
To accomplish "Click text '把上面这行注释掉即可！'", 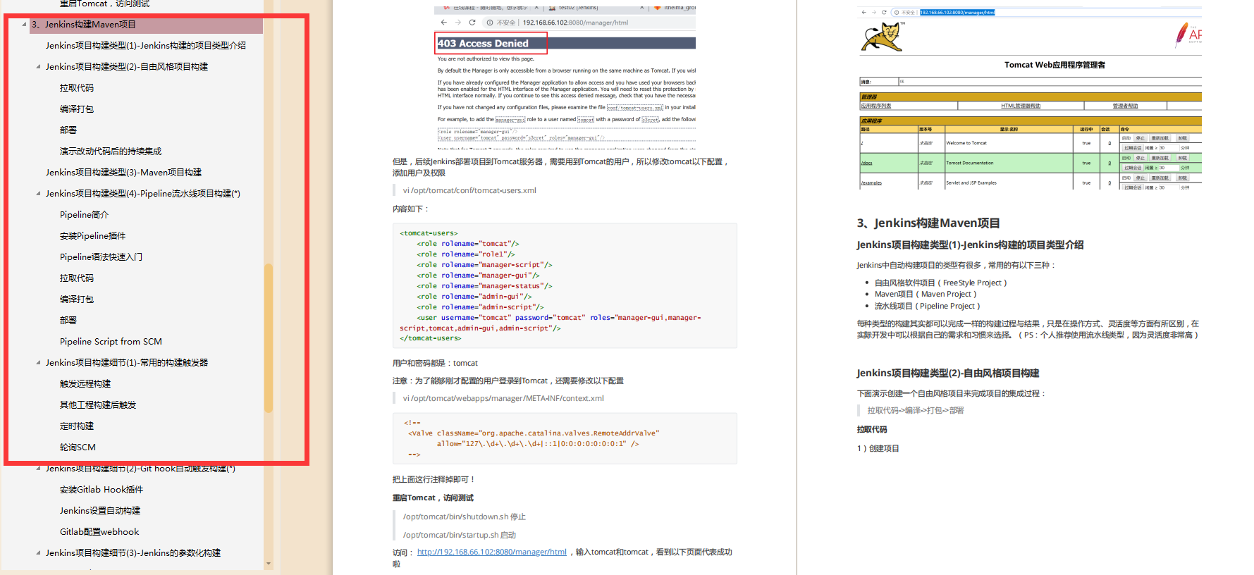I will [434, 479].
